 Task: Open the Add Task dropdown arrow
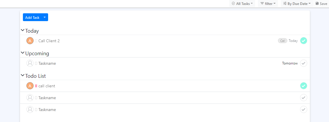45,17
